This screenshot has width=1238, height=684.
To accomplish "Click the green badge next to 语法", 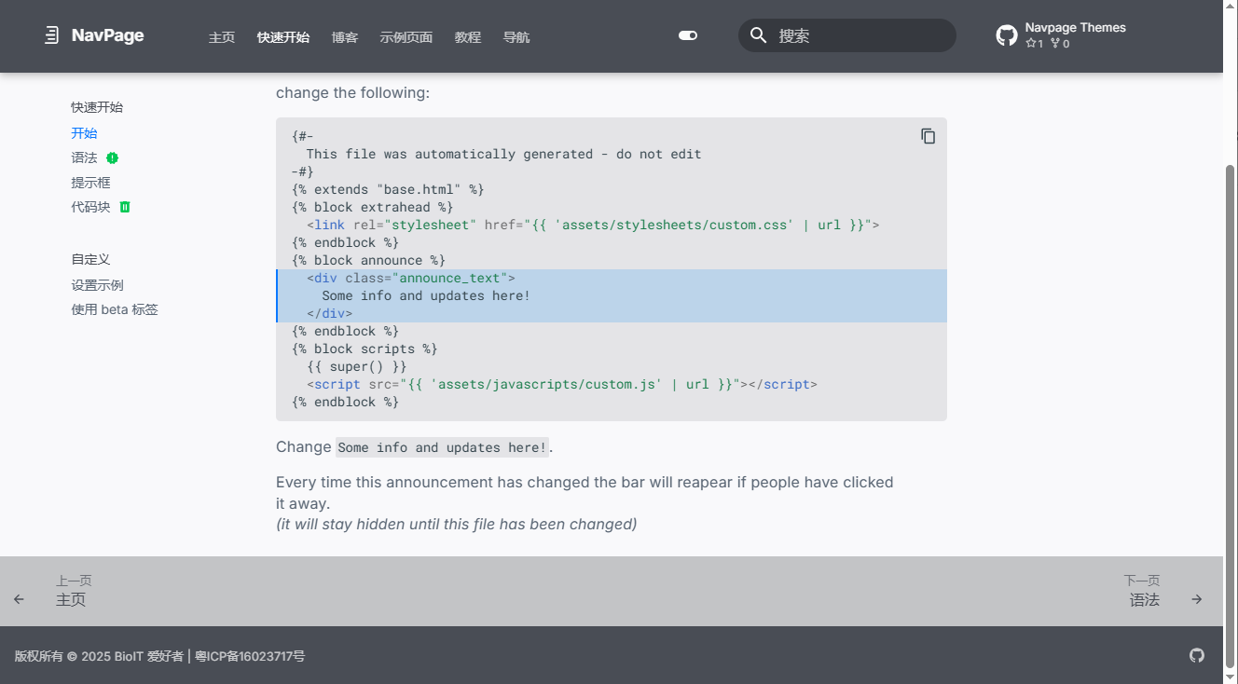I will coord(113,158).
